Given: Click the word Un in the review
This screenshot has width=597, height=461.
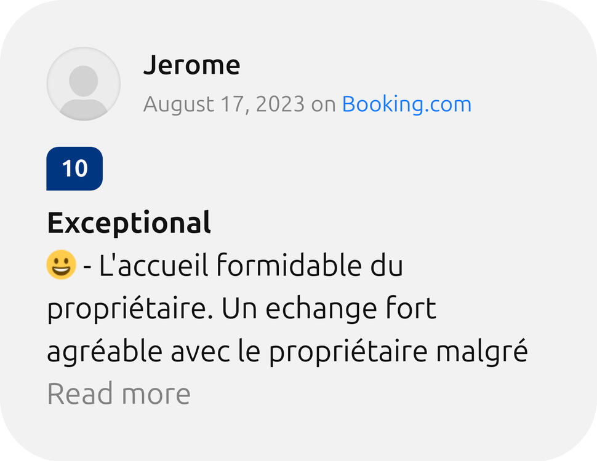Looking at the screenshot, I should (238, 310).
